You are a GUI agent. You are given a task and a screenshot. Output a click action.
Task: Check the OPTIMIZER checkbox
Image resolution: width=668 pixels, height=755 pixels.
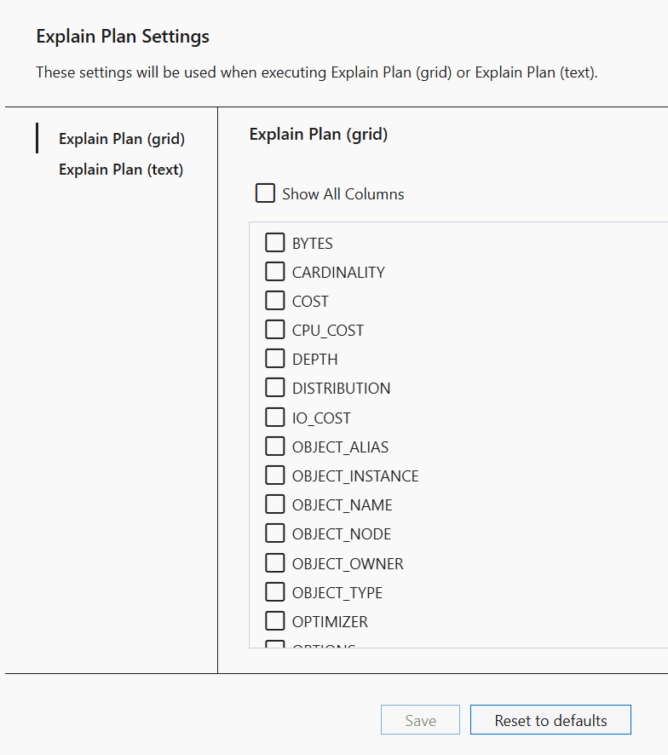pos(275,620)
